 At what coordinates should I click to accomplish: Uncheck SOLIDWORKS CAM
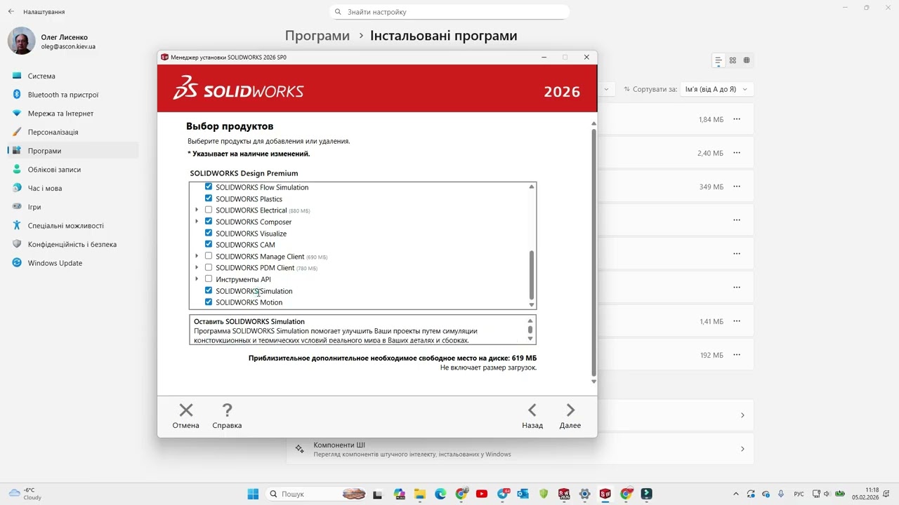click(209, 244)
